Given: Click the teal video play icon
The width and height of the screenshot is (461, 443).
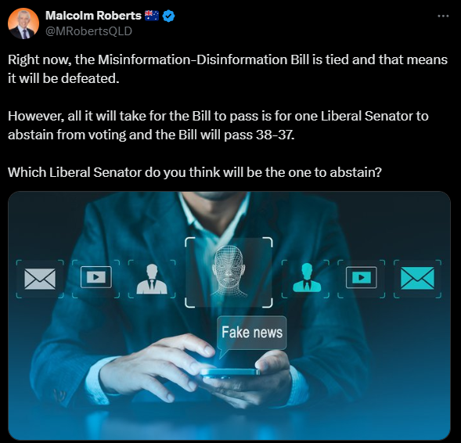Looking at the screenshot, I should coord(362,277).
